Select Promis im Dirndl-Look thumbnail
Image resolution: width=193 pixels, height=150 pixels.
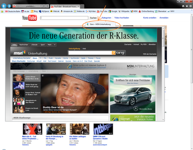tap(27, 109)
